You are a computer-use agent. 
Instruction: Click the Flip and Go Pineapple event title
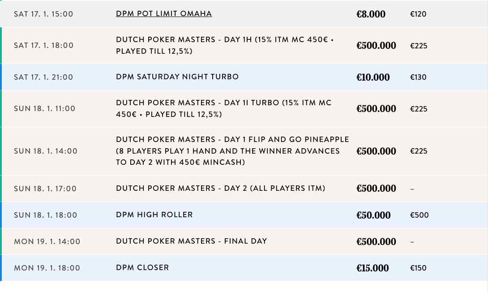232,151
